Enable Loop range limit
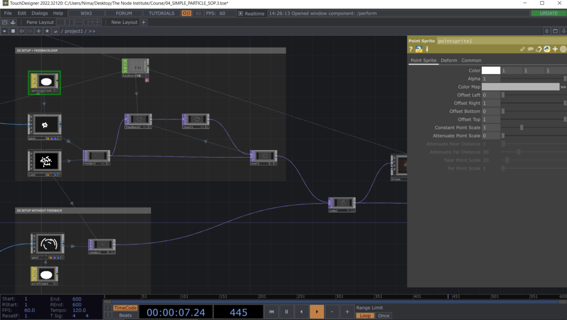The height and width of the screenshot is (320, 567). [365, 316]
